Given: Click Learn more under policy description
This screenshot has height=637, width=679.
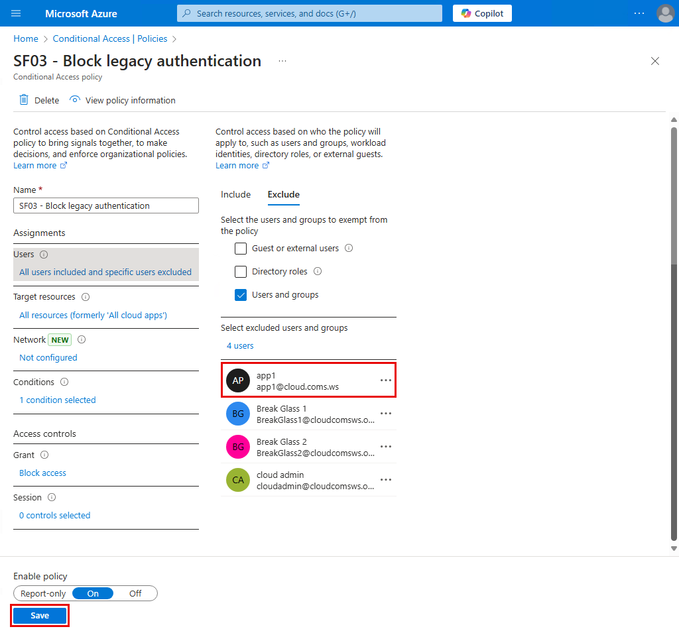Looking at the screenshot, I should 40,165.
